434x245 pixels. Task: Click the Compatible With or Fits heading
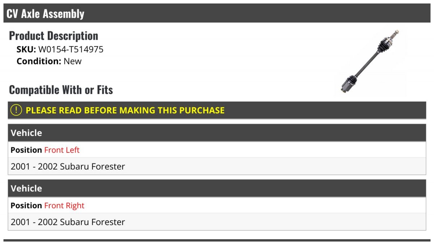click(61, 90)
